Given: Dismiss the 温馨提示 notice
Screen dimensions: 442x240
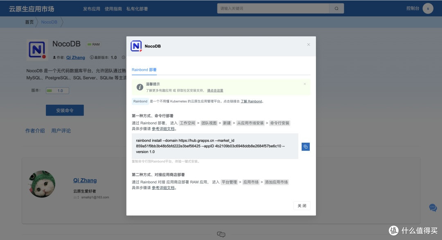Looking at the screenshot, I should click(305, 84).
